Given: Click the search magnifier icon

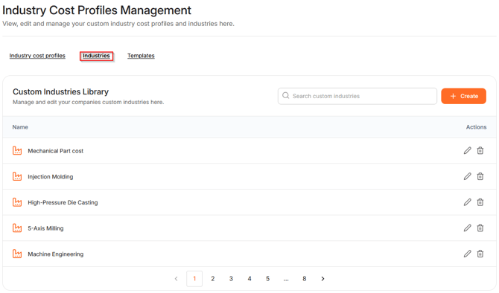Looking at the screenshot, I should (286, 96).
